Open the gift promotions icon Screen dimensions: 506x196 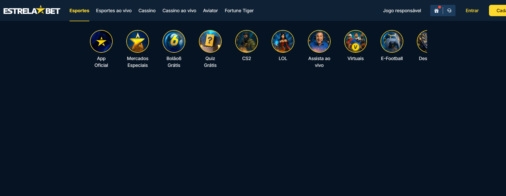(436, 10)
